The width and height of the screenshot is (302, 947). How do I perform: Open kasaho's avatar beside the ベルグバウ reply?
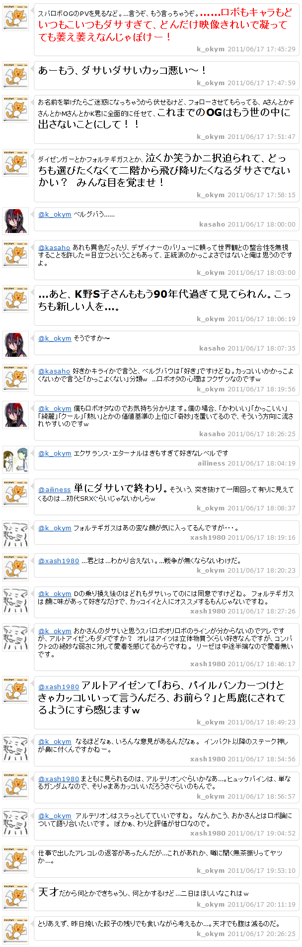click(15, 221)
